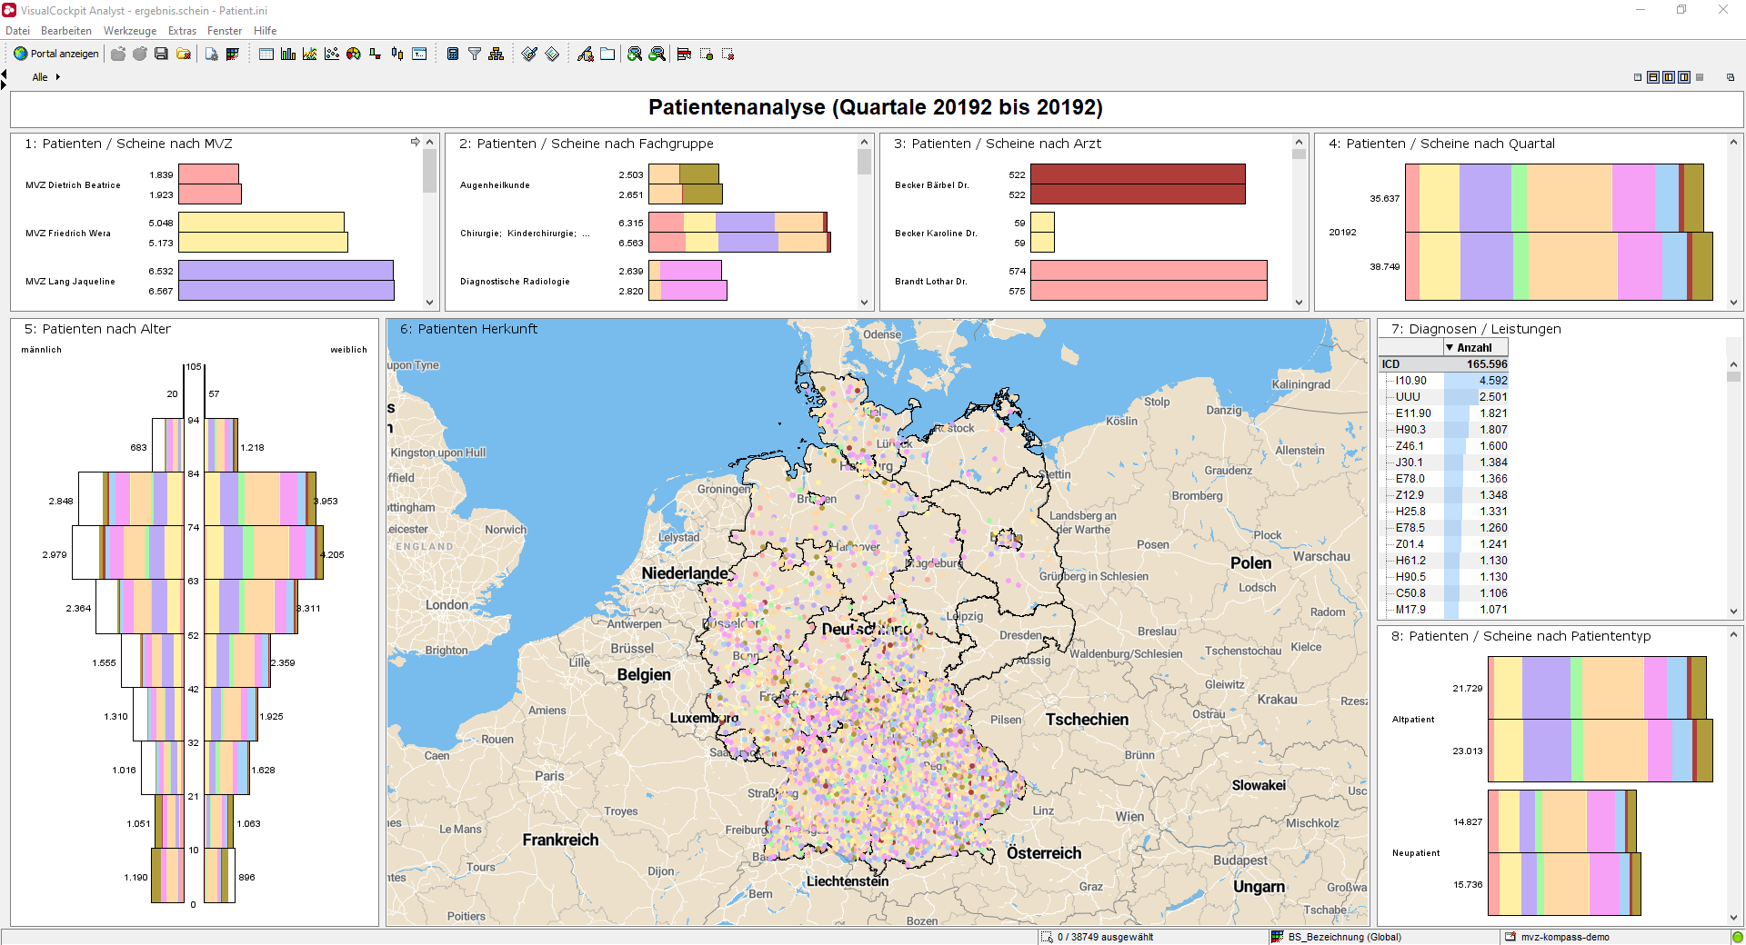
Task: Select the scatter plot chart icon
Action: tap(332, 55)
